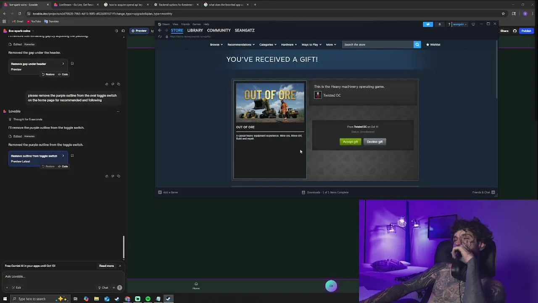The height and width of the screenshot is (303, 538).
Task: Click Read more on Gemini banner
Action: [x=106, y=266]
